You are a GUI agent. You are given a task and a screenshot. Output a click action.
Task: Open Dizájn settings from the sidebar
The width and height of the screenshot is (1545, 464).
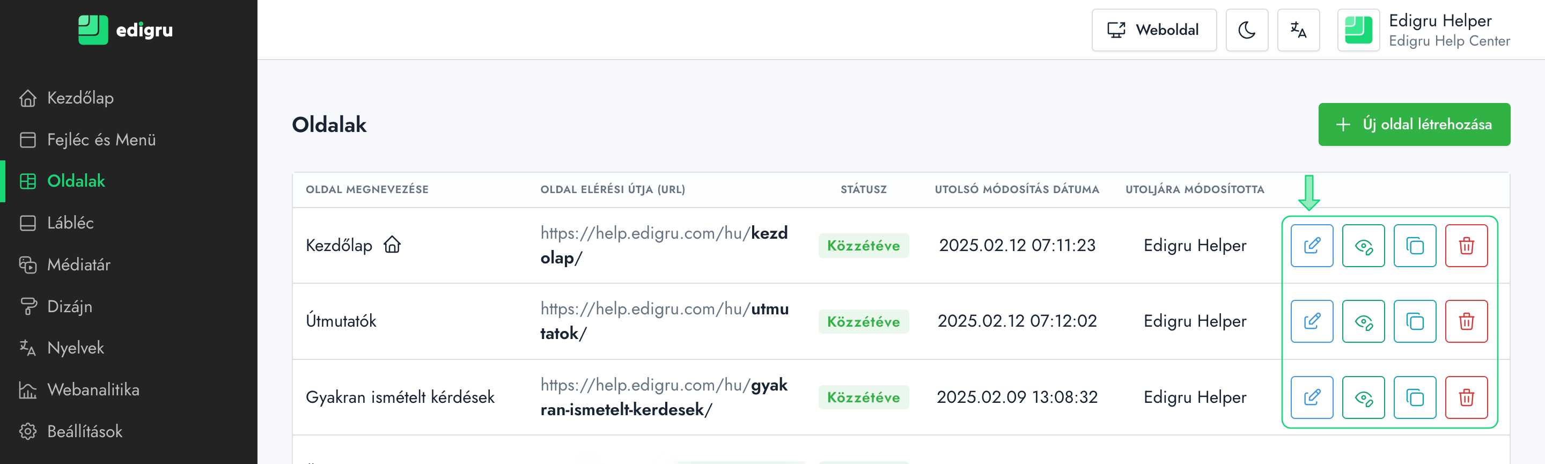(70, 306)
